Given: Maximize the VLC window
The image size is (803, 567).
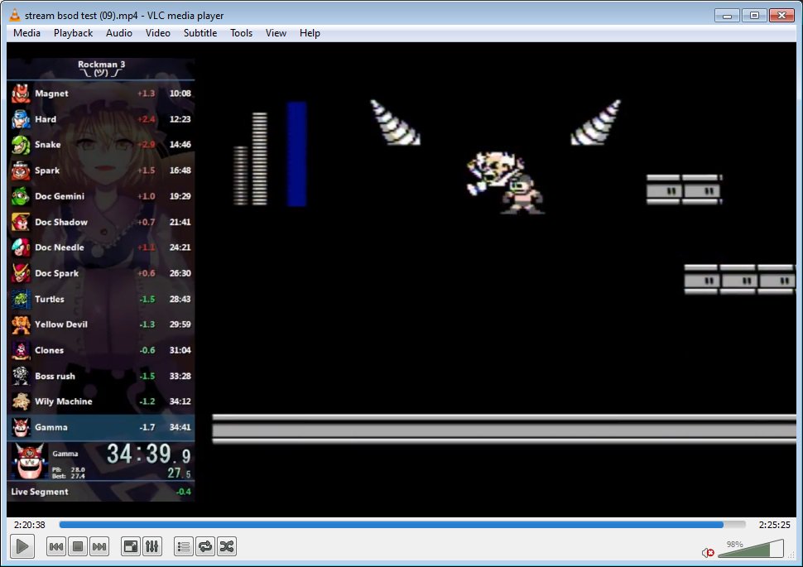Looking at the screenshot, I should coord(754,16).
